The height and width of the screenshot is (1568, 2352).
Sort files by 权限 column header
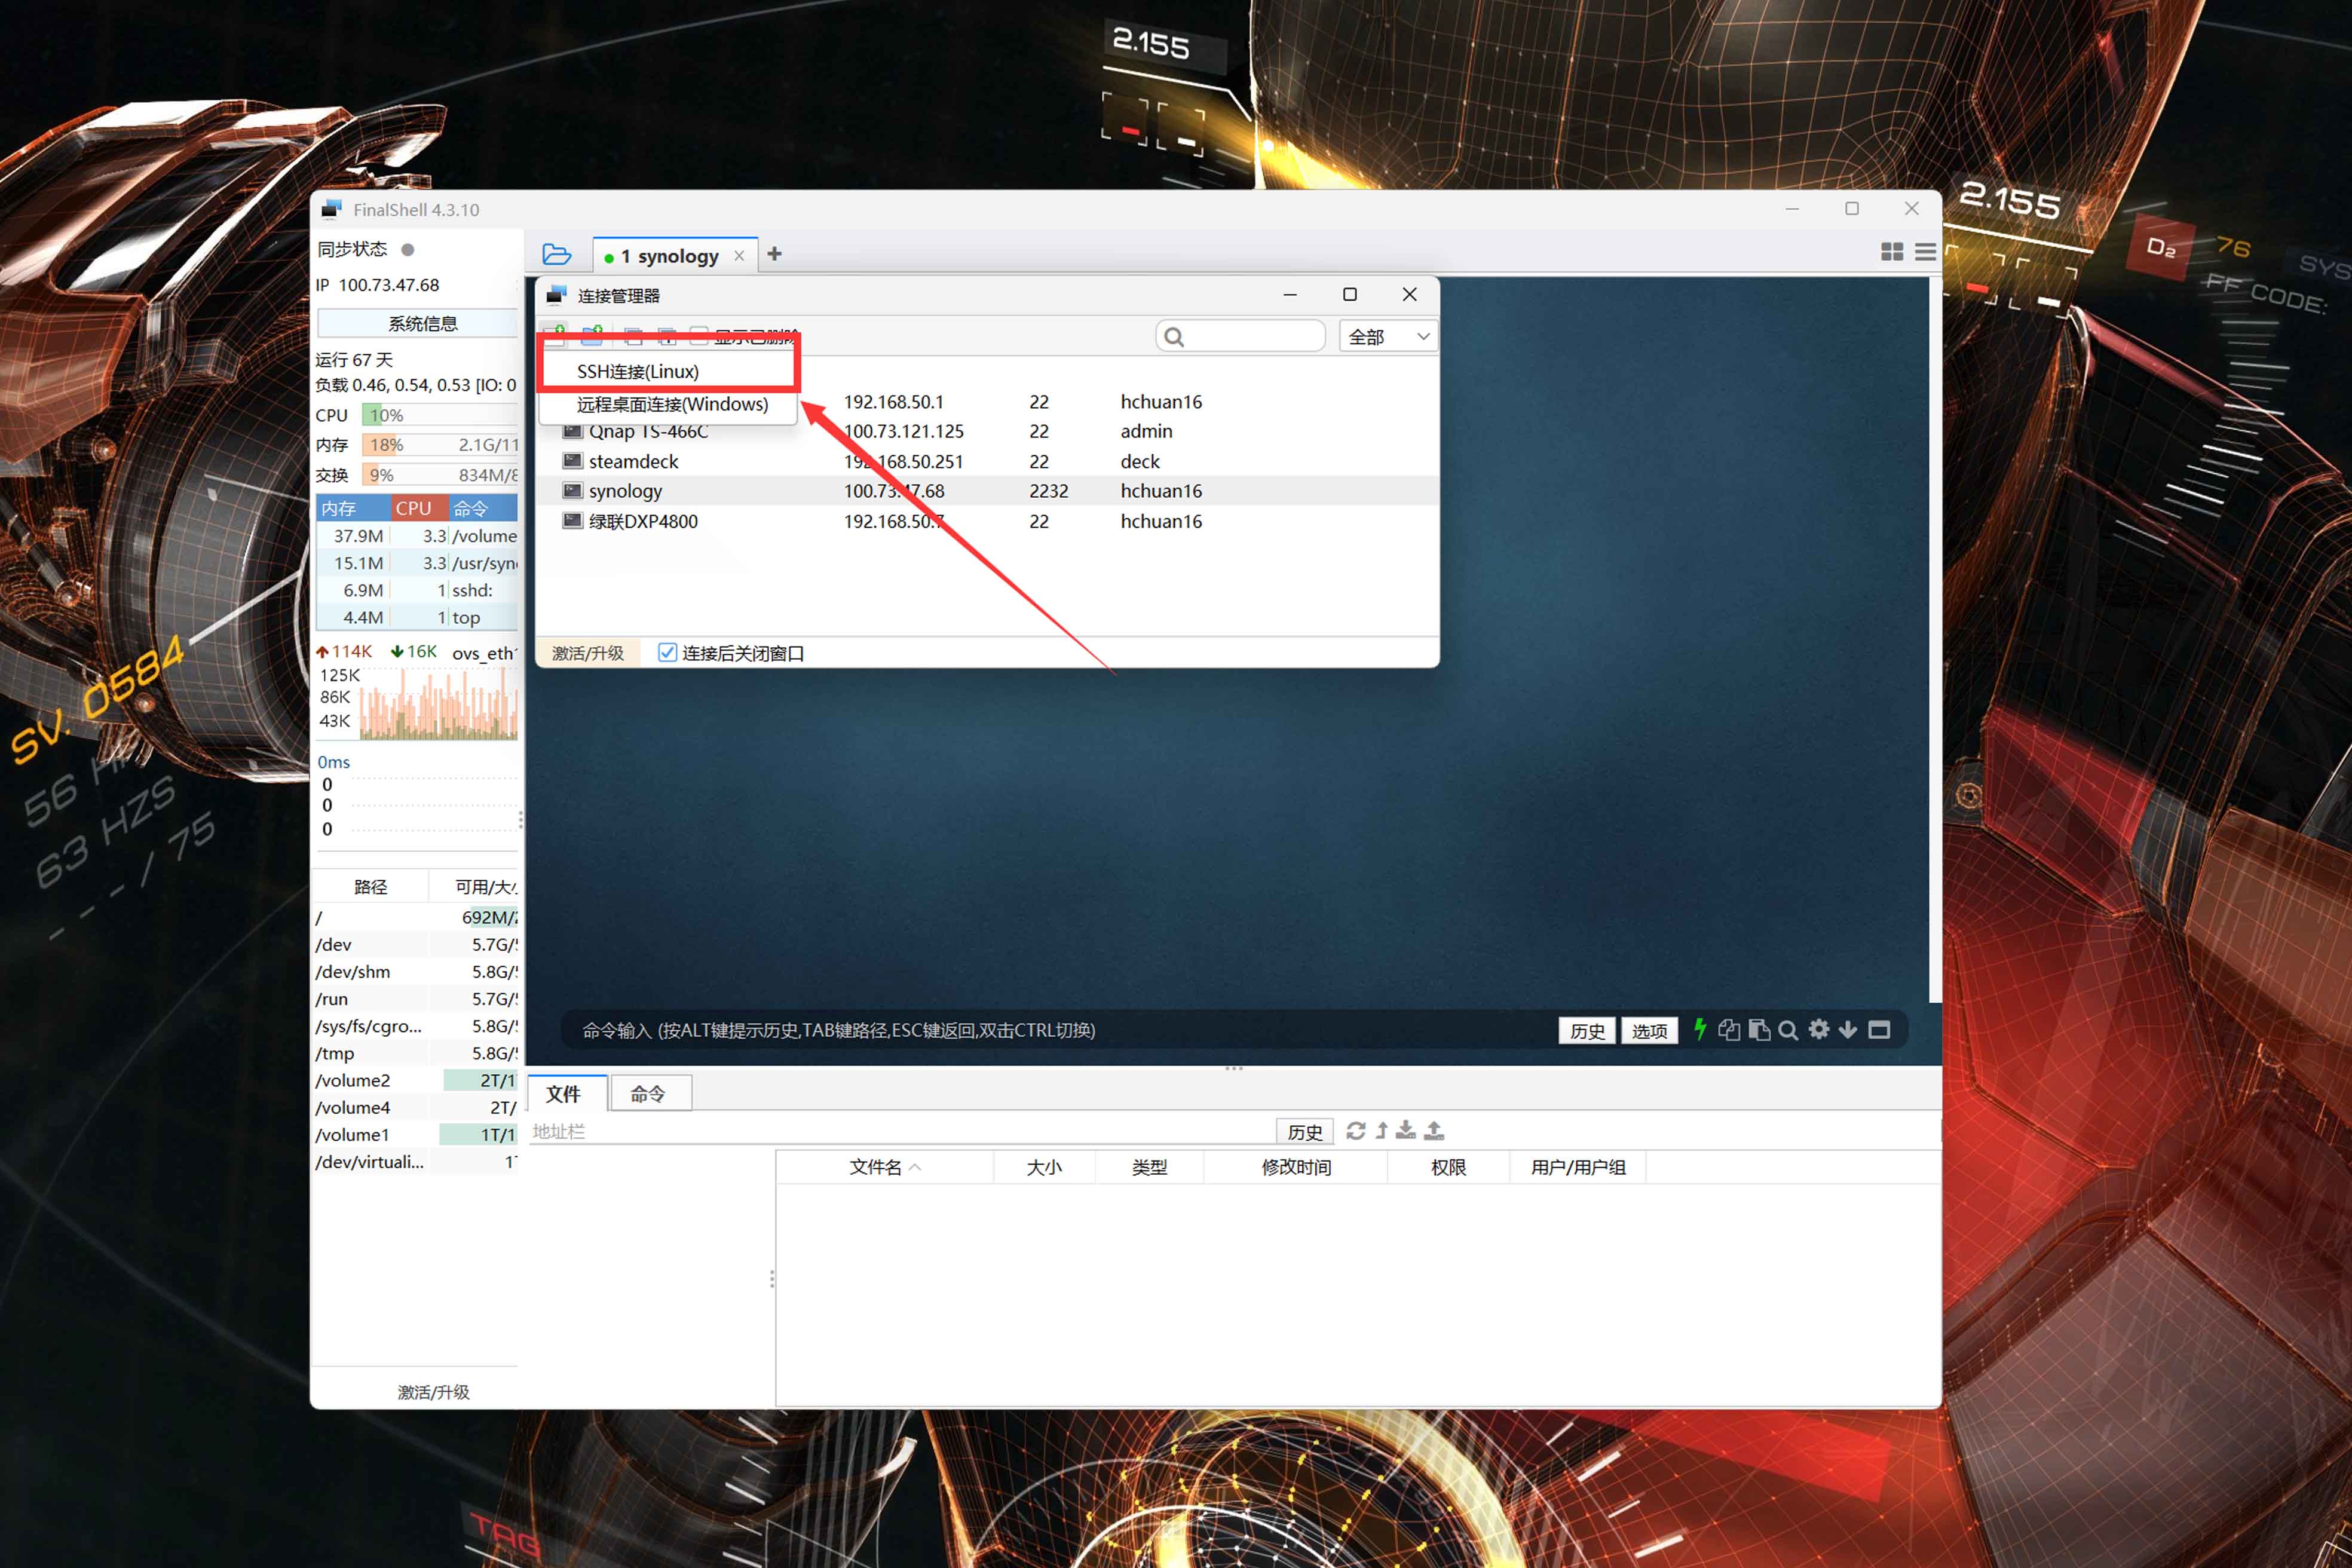pyautogui.click(x=1448, y=1167)
